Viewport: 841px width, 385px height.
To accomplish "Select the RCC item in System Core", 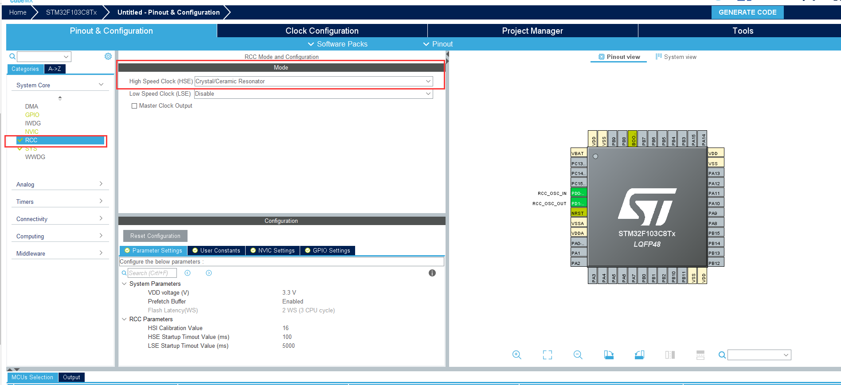I will [60, 140].
